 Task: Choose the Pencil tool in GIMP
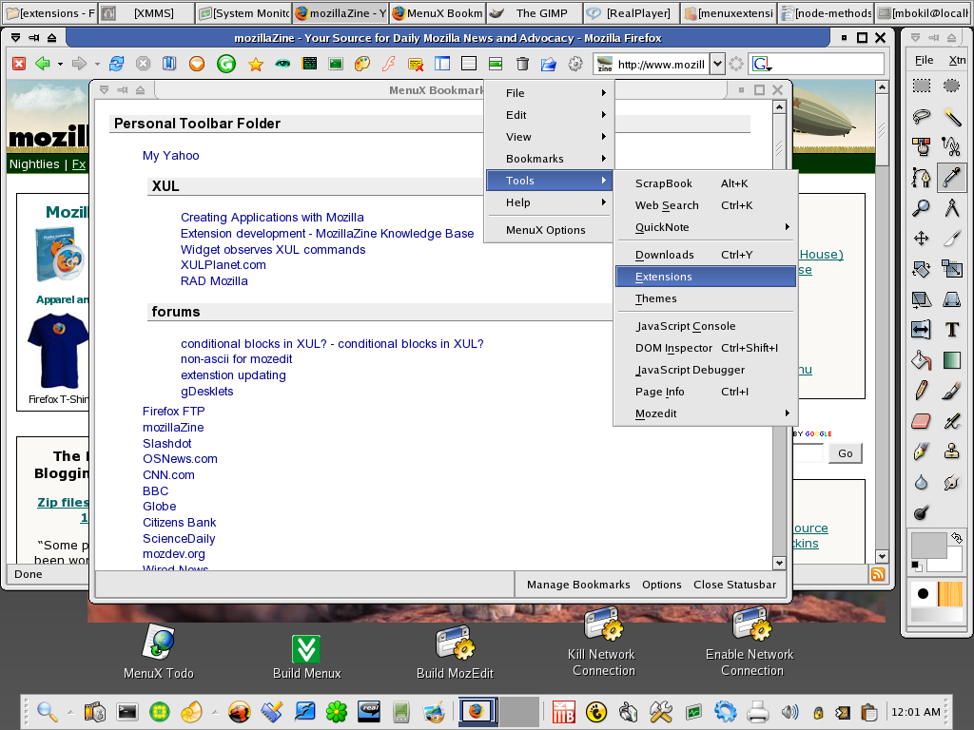pos(921,390)
